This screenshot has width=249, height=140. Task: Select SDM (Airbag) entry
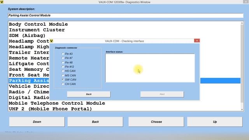pyautogui.click(x=27, y=35)
